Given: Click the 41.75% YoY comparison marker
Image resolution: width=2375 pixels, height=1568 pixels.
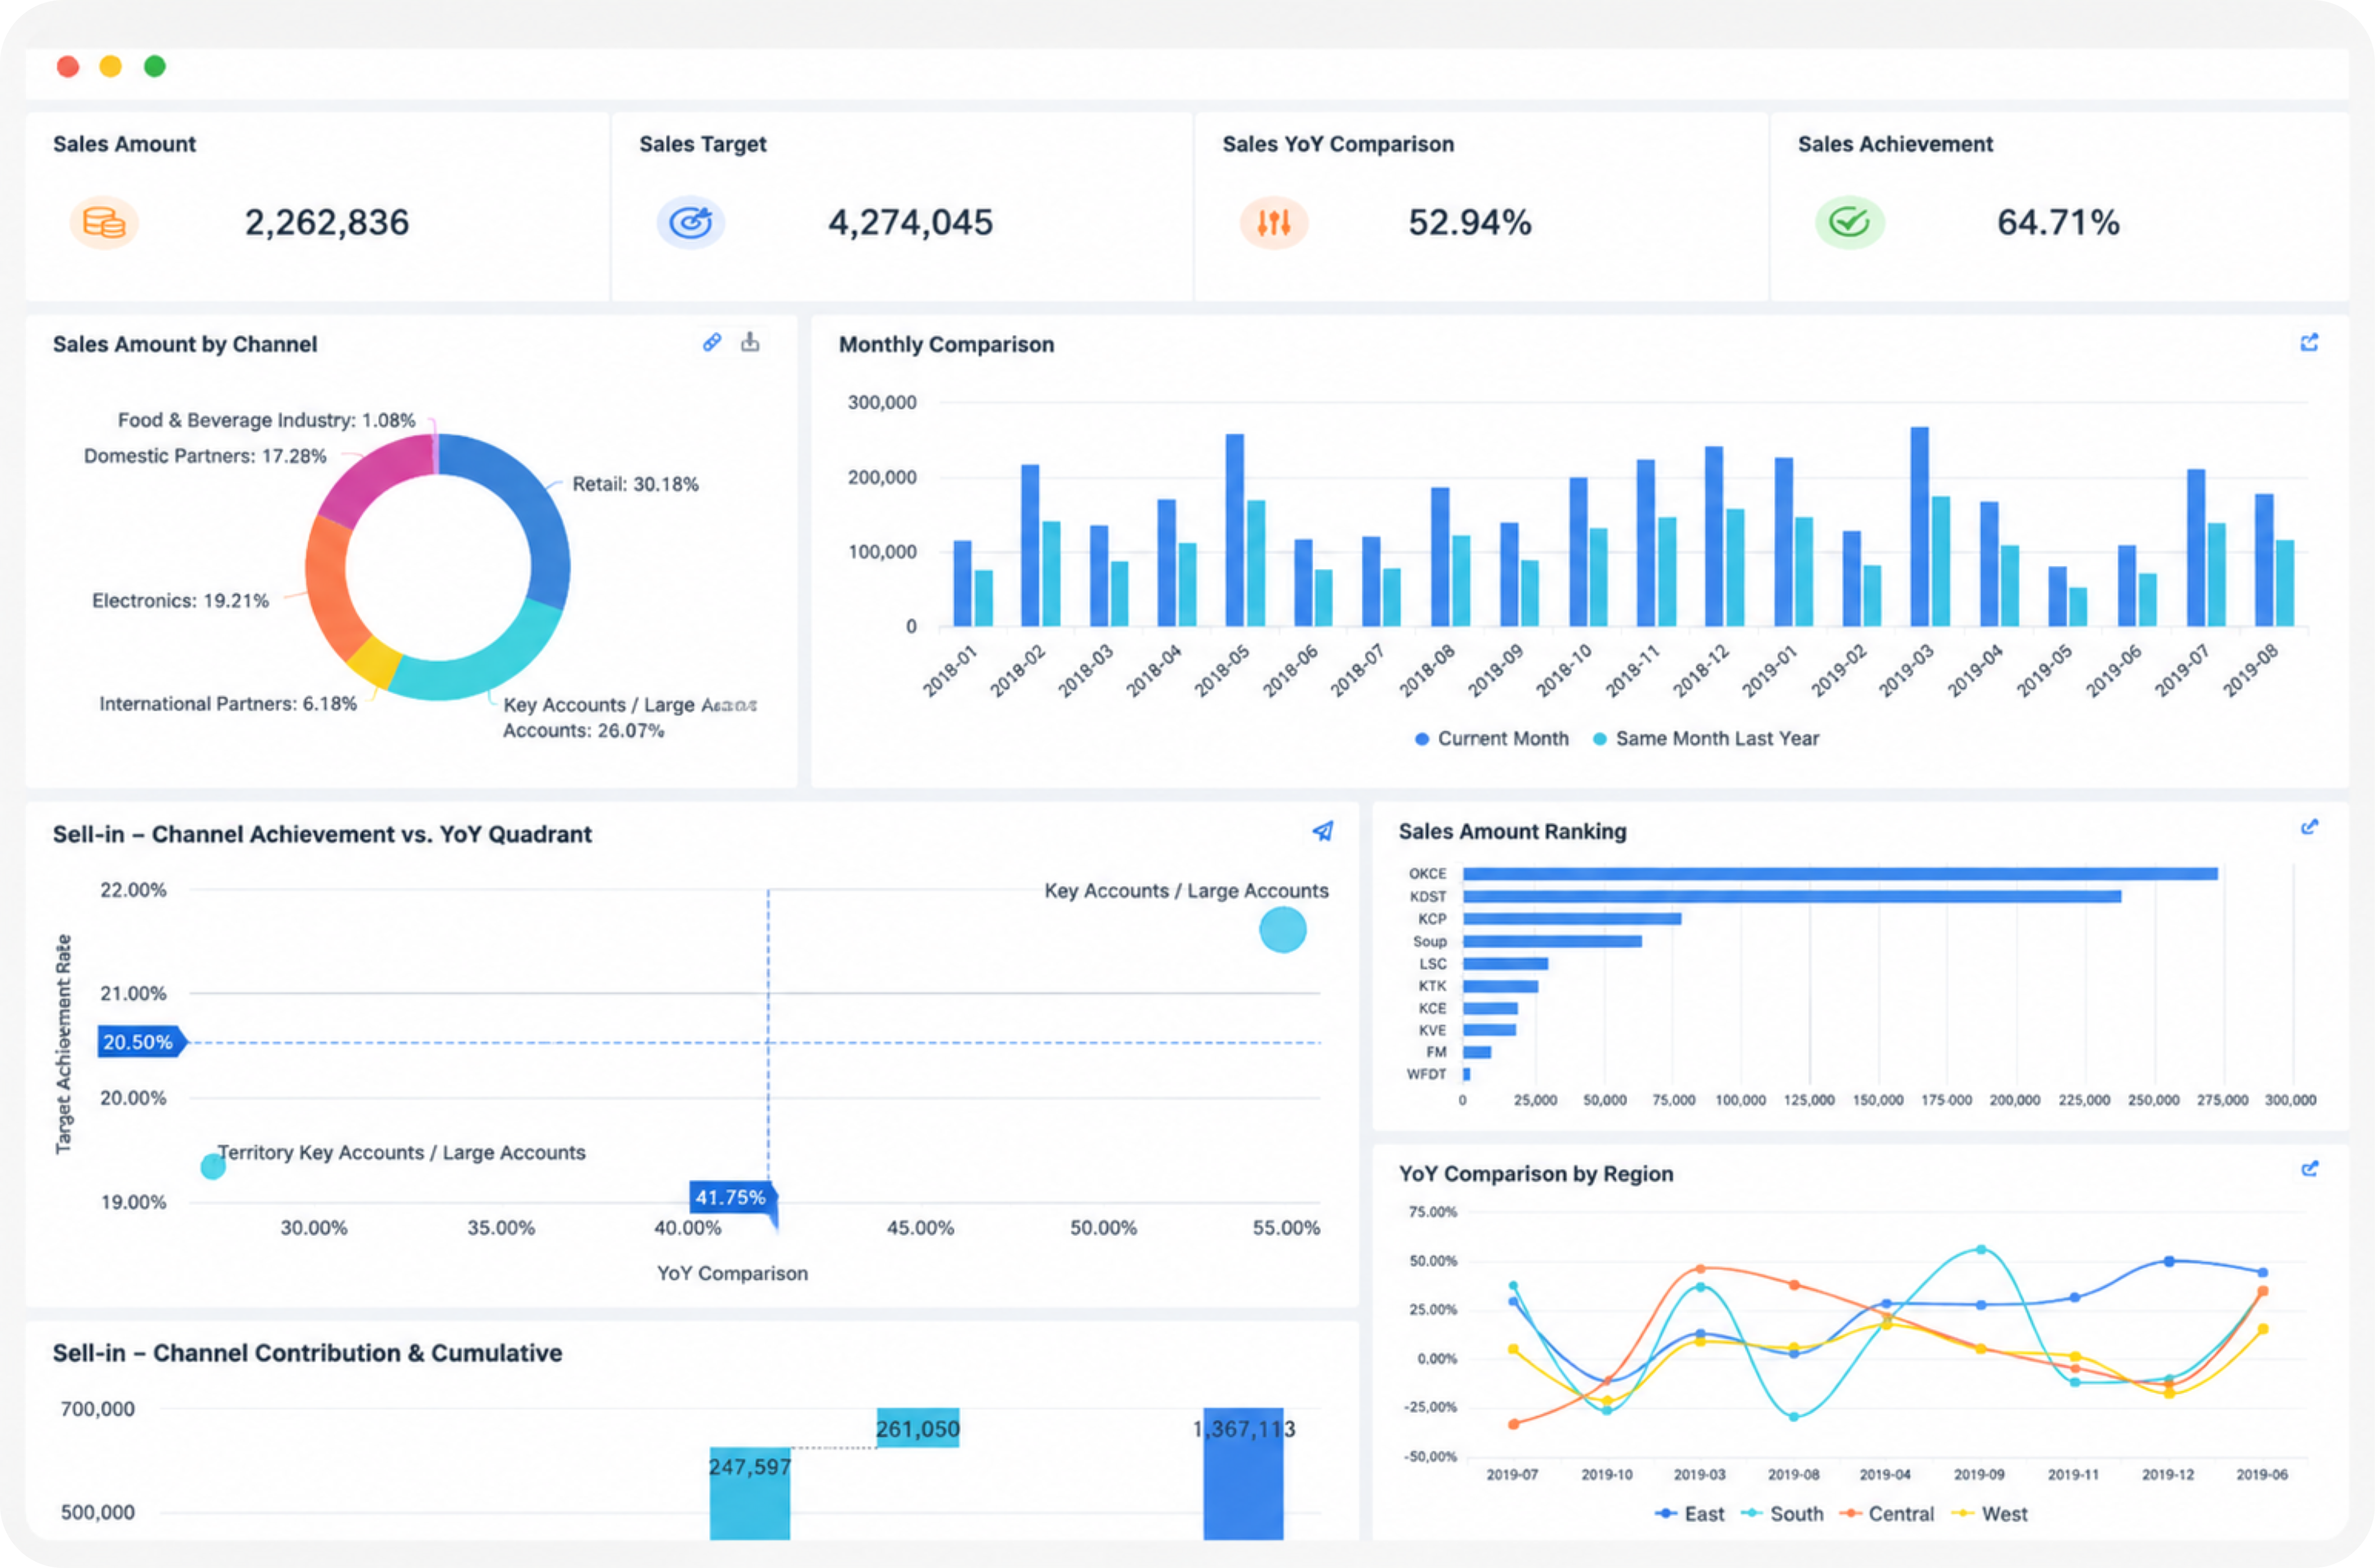Looking at the screenshot, I should 733,1197.
